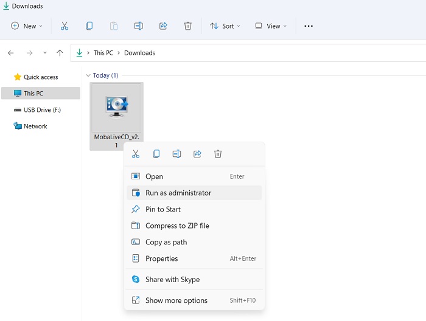Open the New dropdown button
Viewport: 426px width, 321px height.
click(27, 26)
